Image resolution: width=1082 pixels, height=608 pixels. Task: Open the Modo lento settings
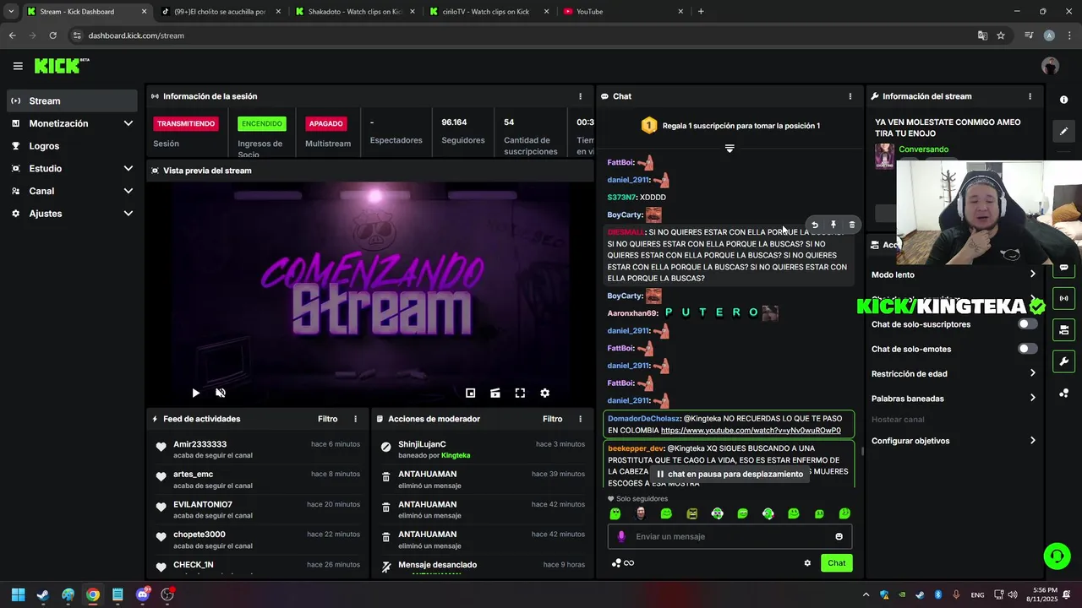pos(954,274)
